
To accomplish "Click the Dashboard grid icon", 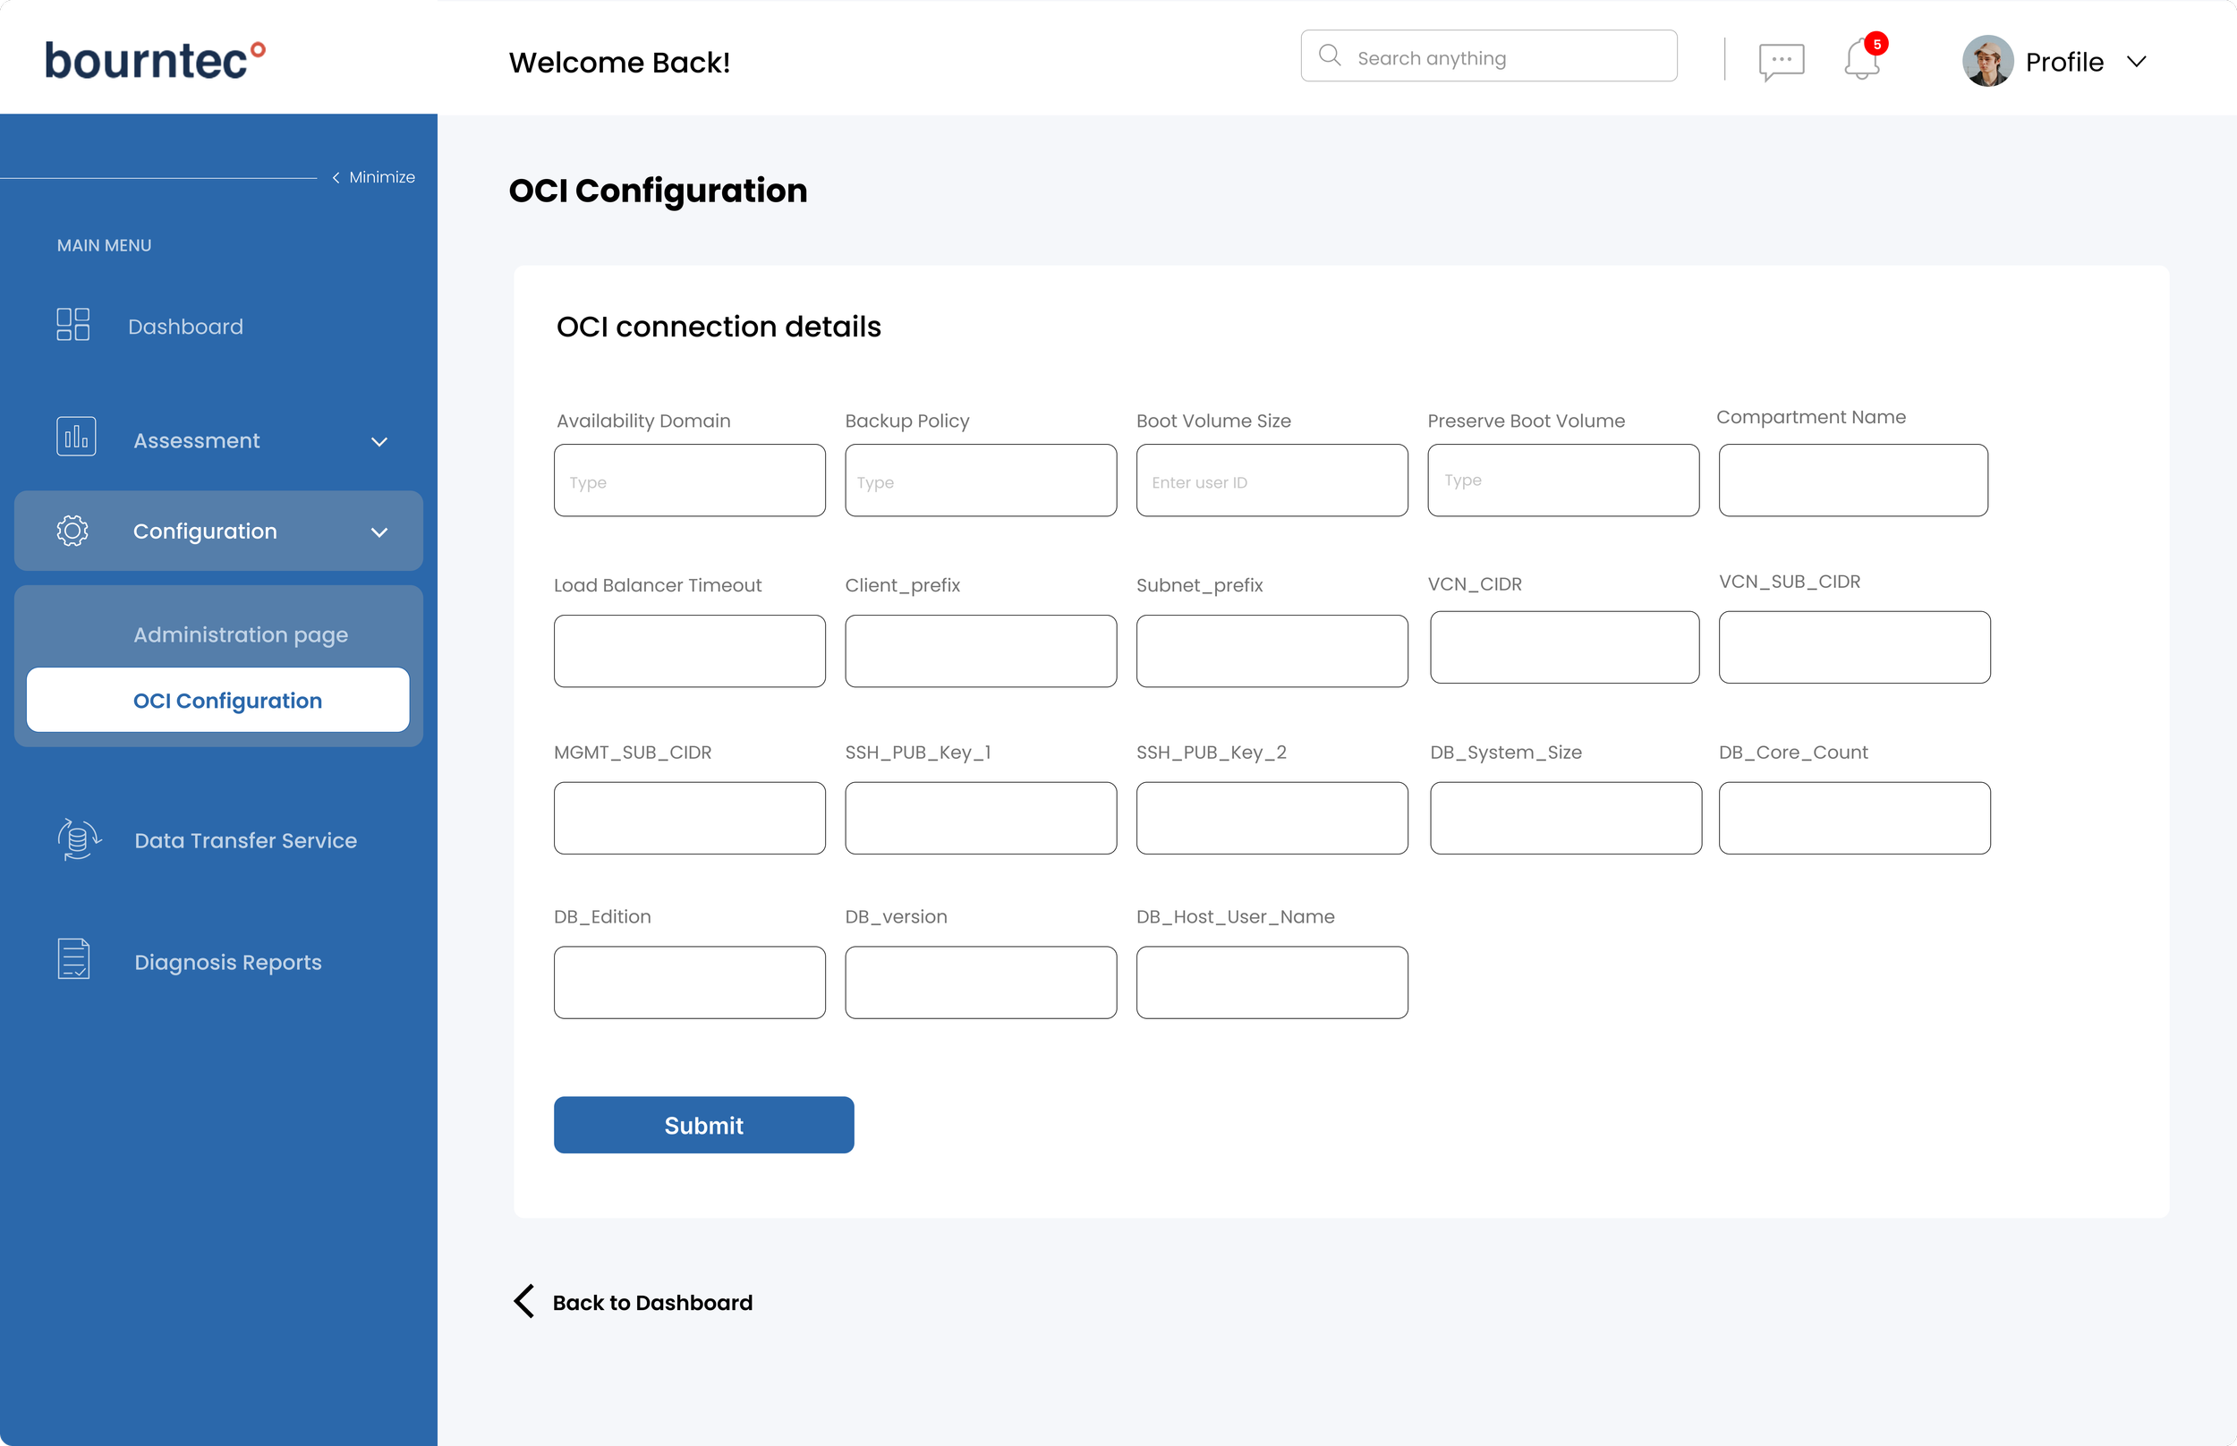I will pos(72,325).
